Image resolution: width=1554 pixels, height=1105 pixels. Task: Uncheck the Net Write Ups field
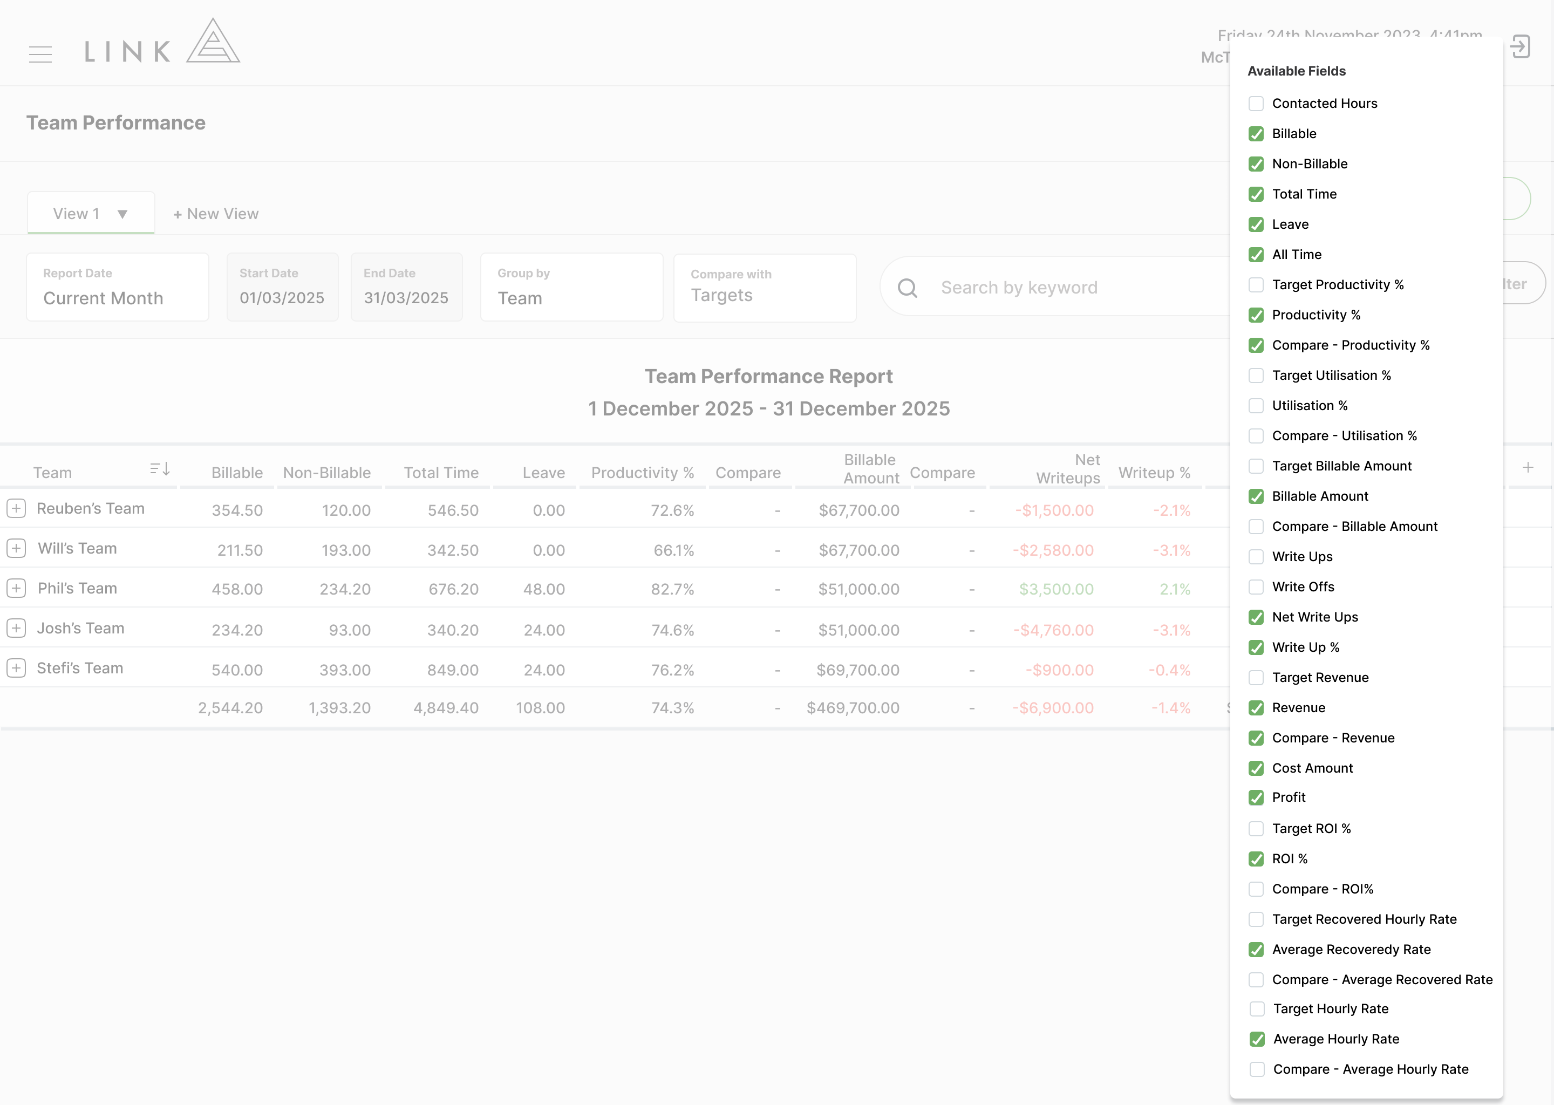[1256, 617]
